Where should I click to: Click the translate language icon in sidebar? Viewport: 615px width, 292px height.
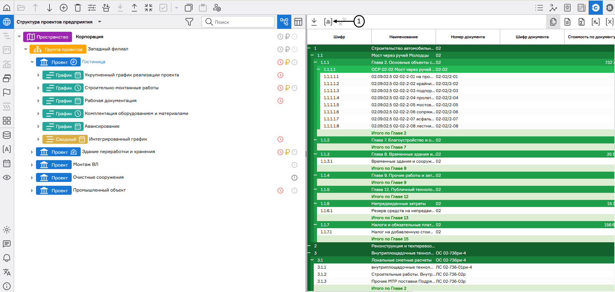(7, 272)
